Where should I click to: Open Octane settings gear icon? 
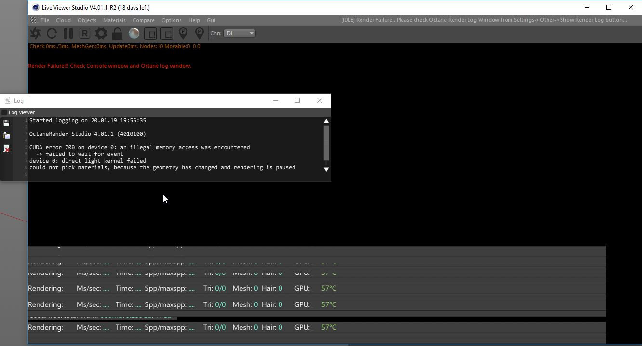[101, 33]
